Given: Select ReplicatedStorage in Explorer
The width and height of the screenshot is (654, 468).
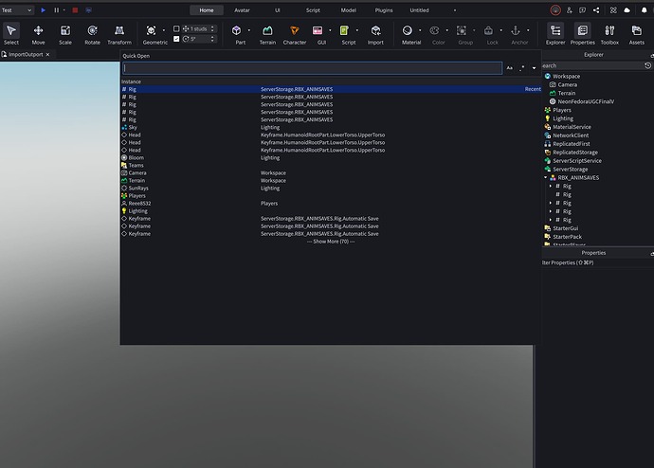Looking at the screenshot, I should pos(575,153).
